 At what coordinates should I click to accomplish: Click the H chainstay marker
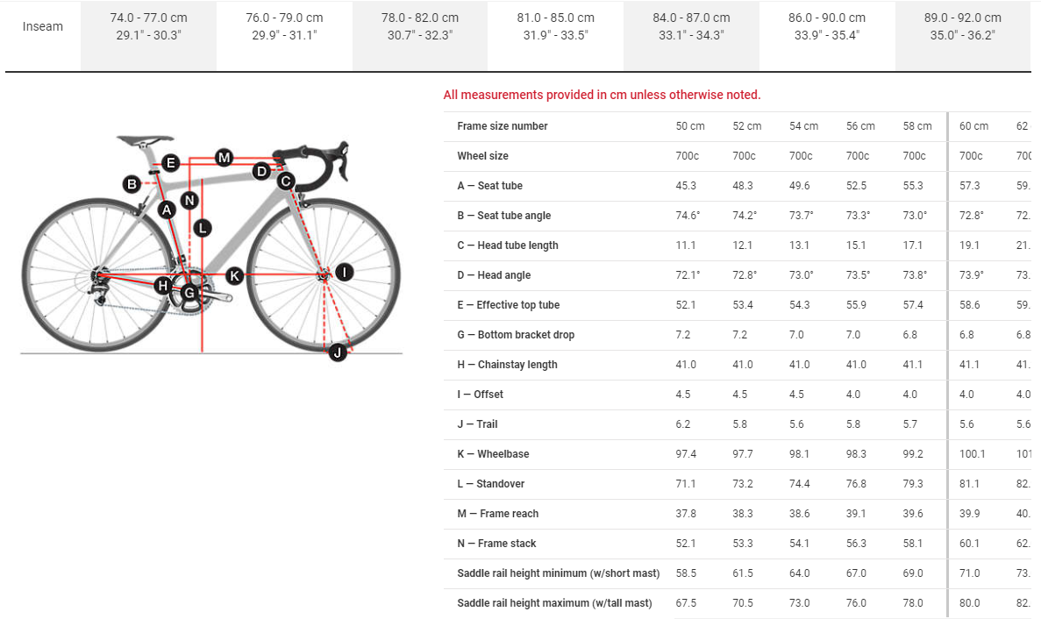click(x=163, y=285)
